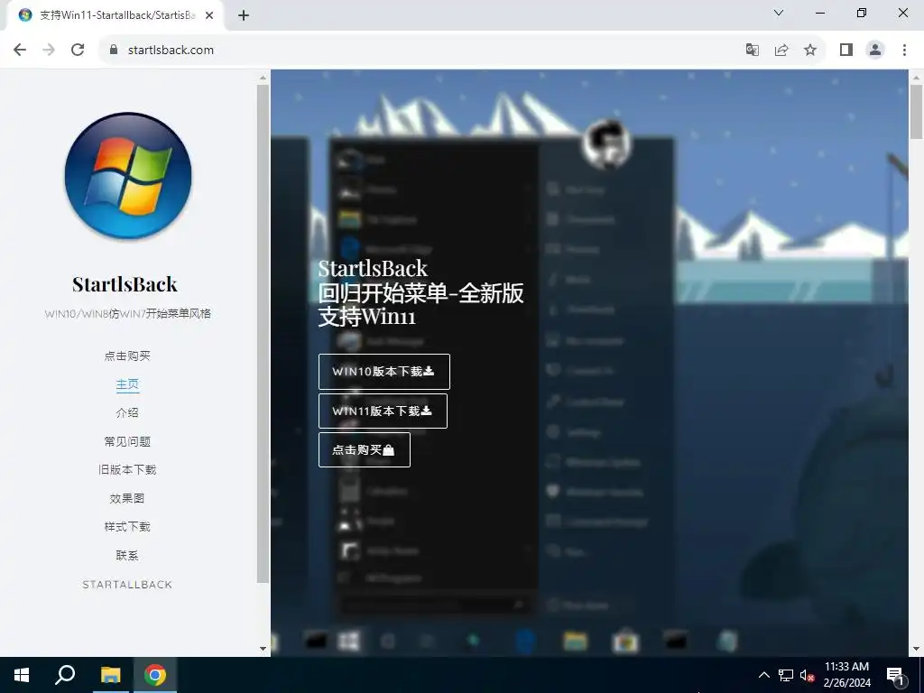Click the WIN10版本下载 button
Image resolution: width=924 pixels, height=693 pixels.
tap(384, 371)
